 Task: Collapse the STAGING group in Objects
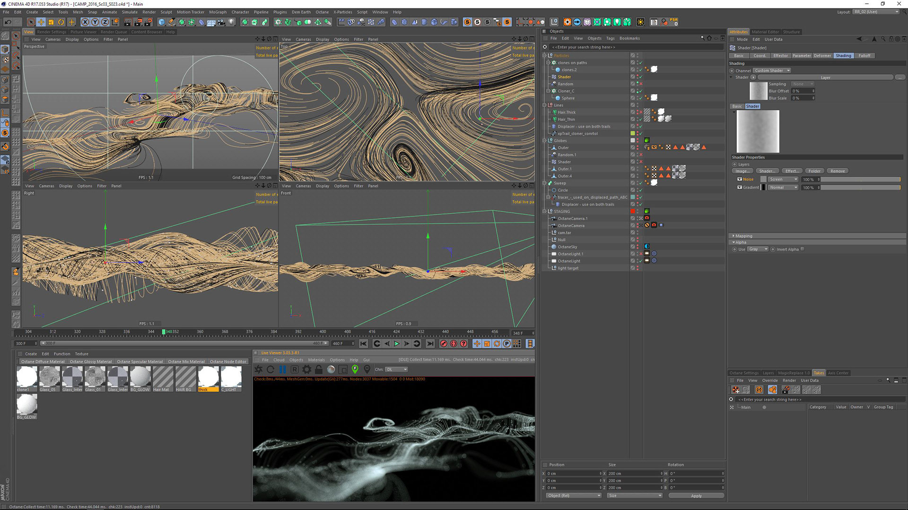(x=544, y=211)
